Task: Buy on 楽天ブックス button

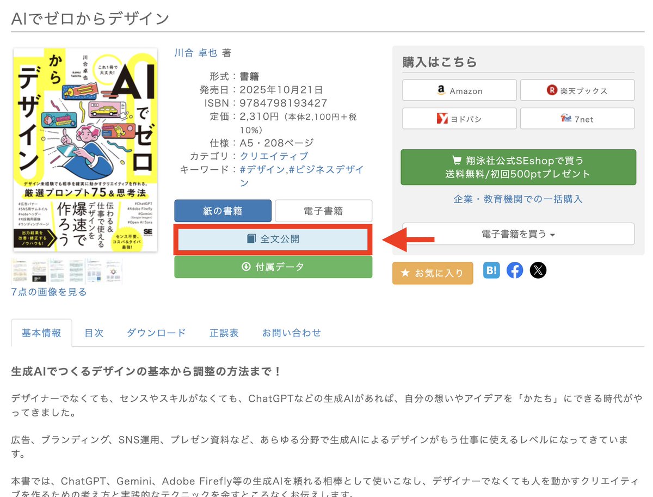Action: [x=577, y=90]
